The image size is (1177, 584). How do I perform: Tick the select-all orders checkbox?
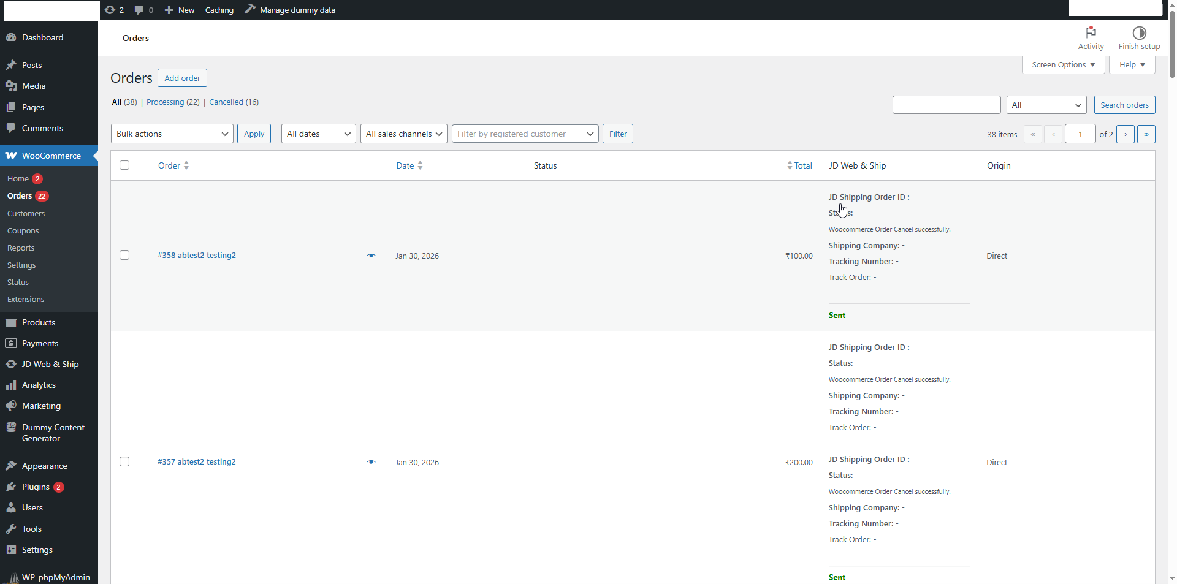click(124, 165)
